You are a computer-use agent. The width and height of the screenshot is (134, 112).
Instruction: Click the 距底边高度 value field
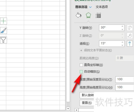click(x=125, y=58)
